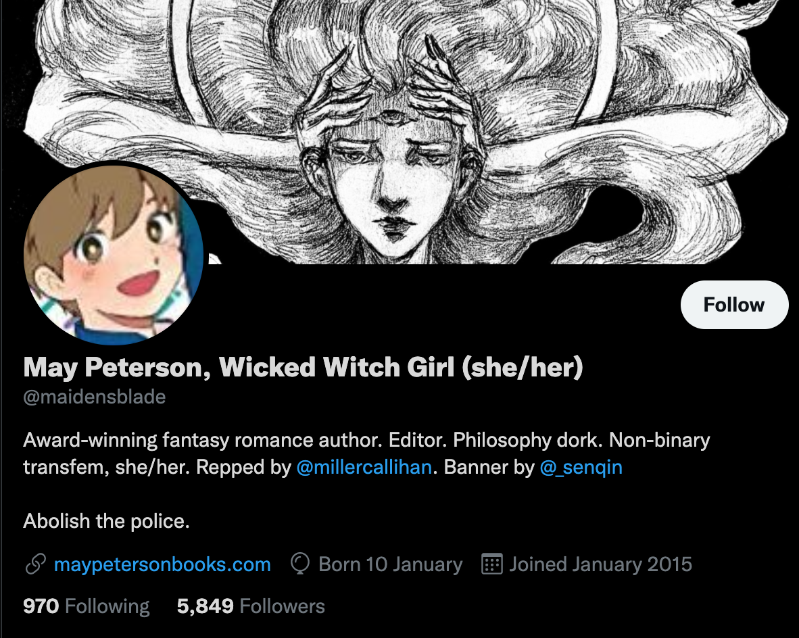
Task: Visit maypetersonbooks.com website link
Action: click(162, 564)
